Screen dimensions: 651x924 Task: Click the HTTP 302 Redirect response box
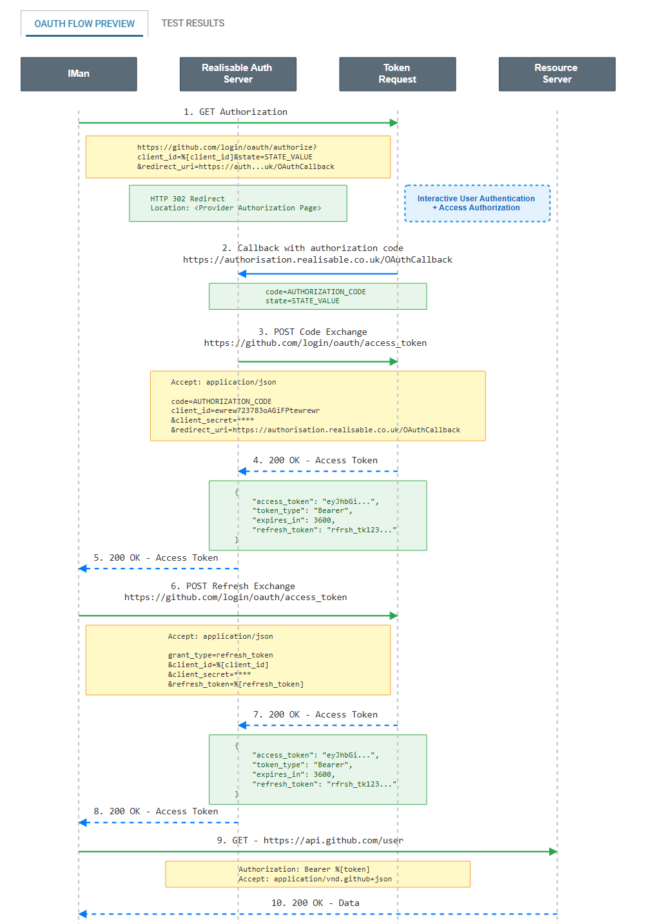tap(238, 203)
